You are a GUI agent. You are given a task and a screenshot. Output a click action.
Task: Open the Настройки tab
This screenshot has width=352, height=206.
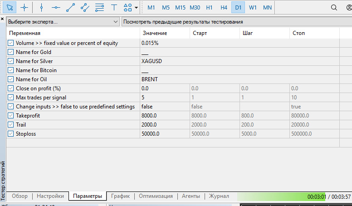(50, 196)
